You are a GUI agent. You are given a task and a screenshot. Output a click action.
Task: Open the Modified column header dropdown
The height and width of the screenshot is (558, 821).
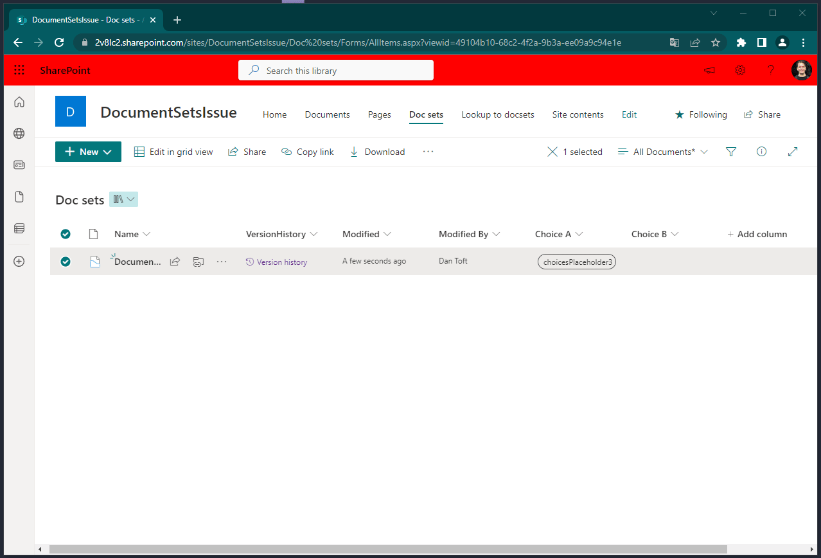pos(367,234)
